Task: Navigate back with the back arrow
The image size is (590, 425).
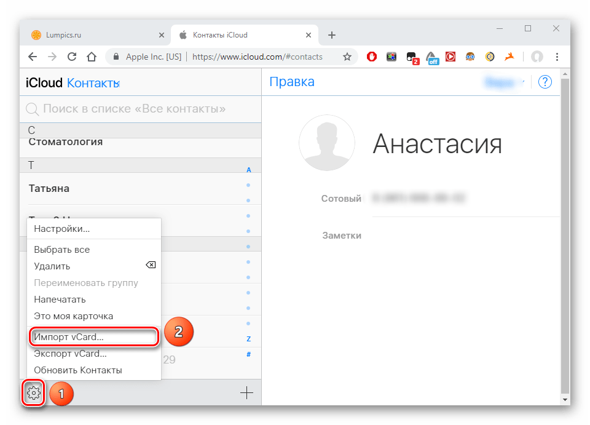Action: [x=33, y=57]
